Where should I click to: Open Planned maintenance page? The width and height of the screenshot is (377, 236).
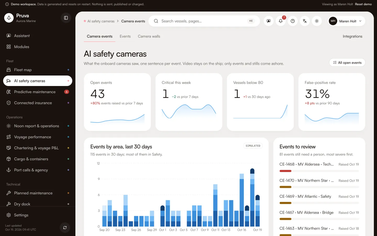pos(38,193)
